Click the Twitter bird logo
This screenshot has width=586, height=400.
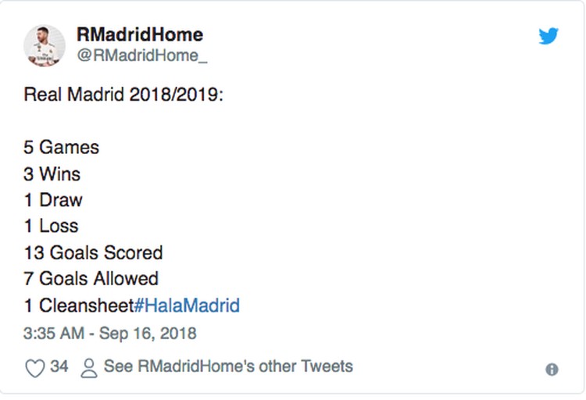(548, 36)
